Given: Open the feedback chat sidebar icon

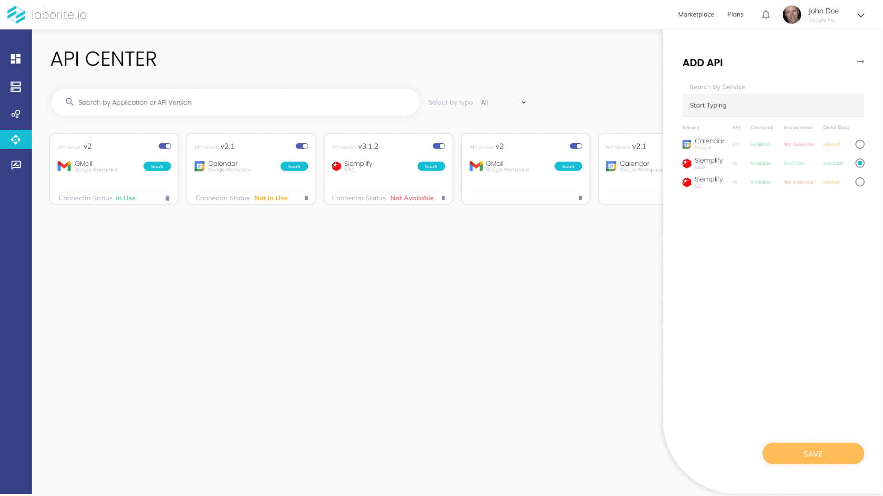Looking at the screenshot, I should click(16, 165).
